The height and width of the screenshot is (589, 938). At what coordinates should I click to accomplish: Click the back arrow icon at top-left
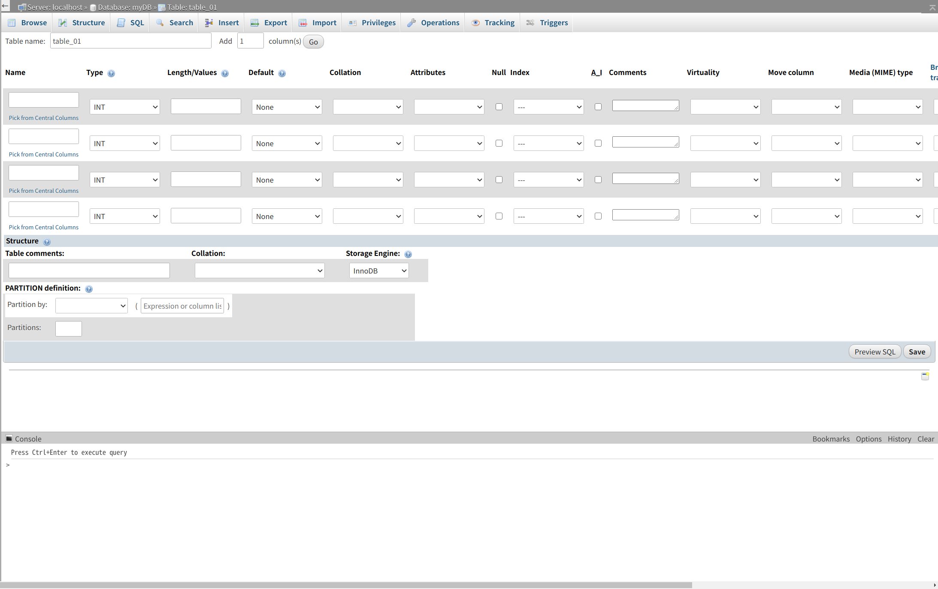tap(5, 6)
